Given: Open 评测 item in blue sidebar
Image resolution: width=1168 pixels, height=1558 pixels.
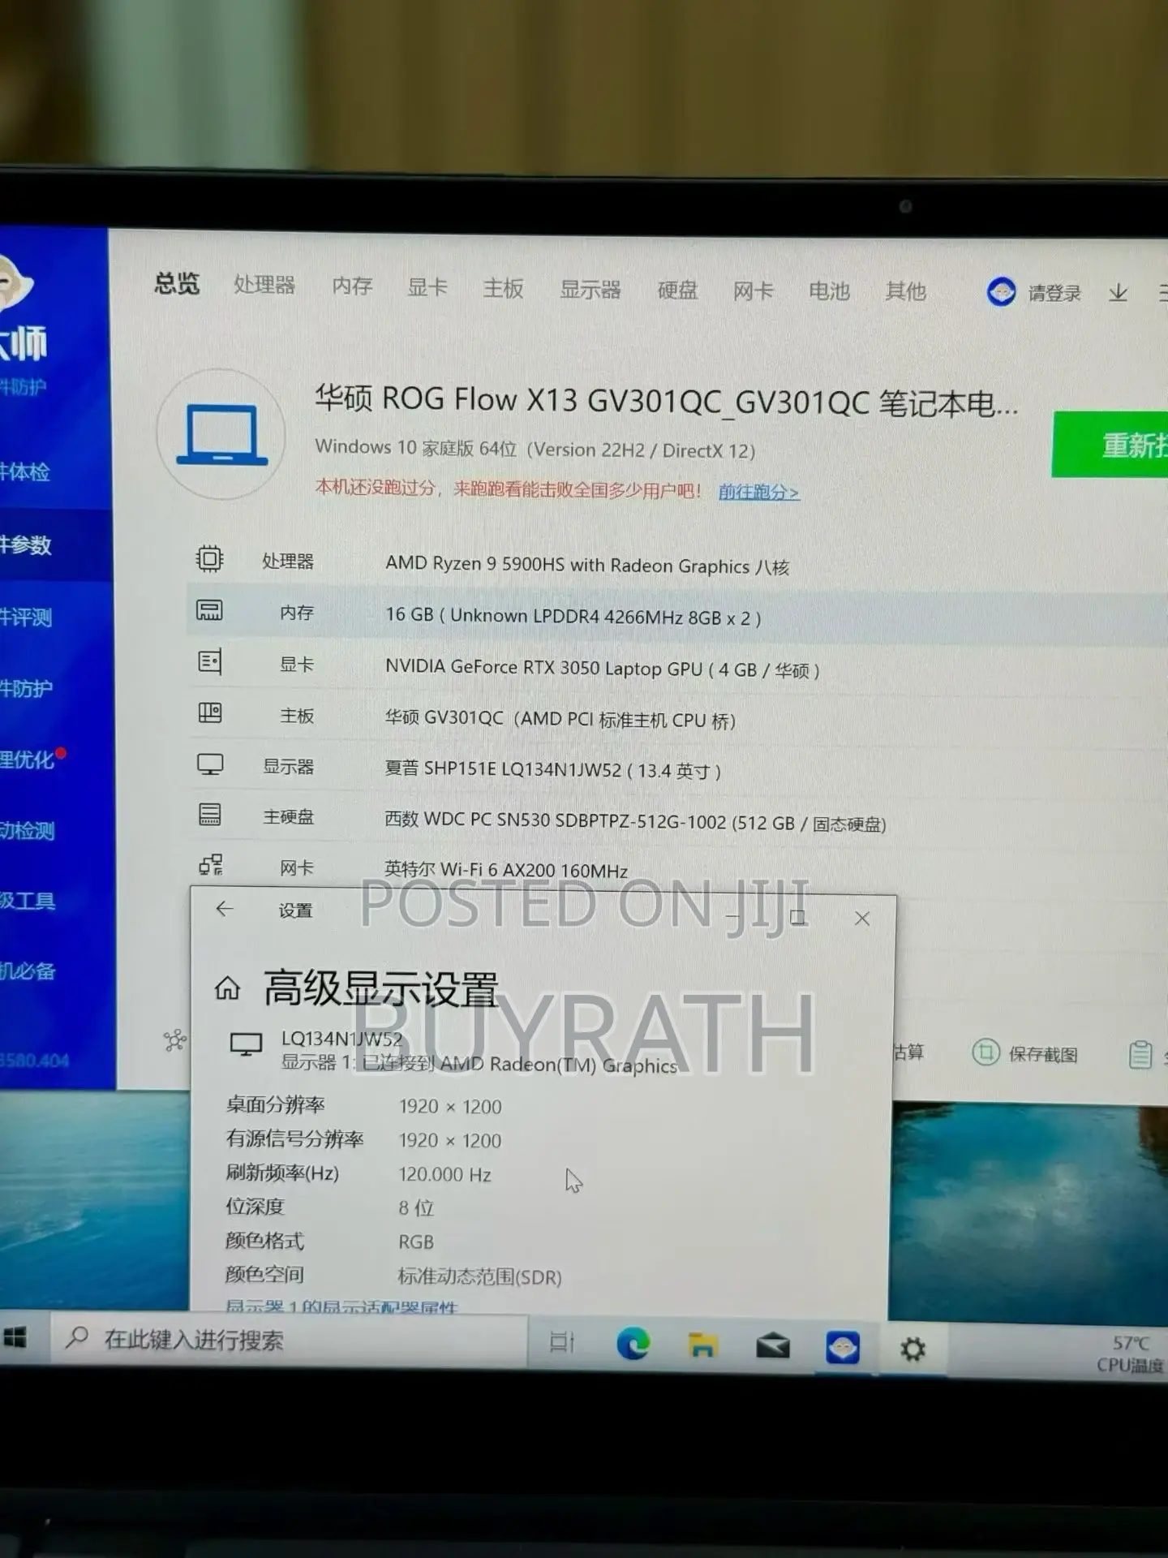Looking at the screenshot, I should point(26,617).
